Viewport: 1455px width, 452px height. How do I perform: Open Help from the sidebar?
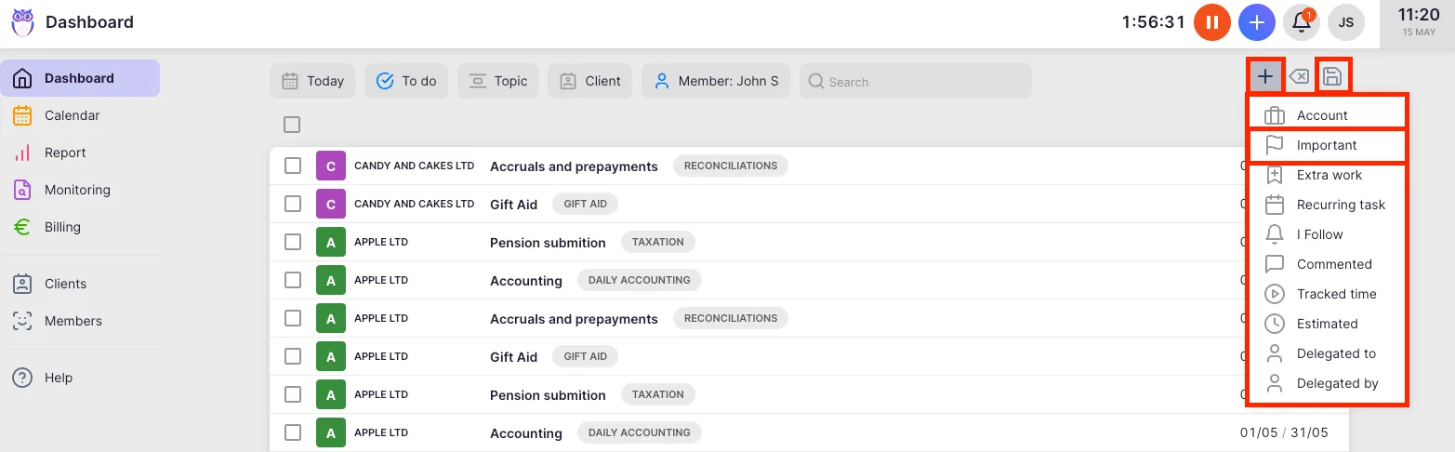58,378
